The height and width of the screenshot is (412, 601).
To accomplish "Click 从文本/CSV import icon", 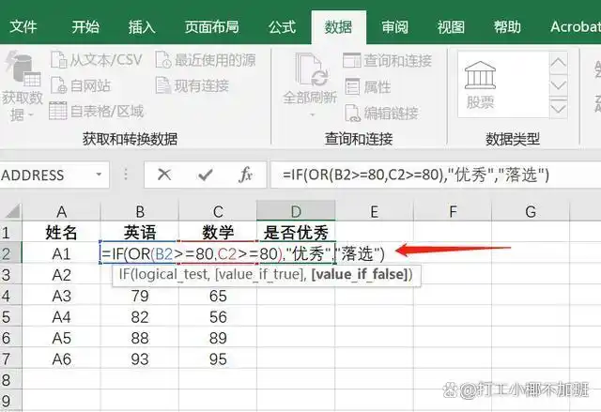I will pos(58,60).
